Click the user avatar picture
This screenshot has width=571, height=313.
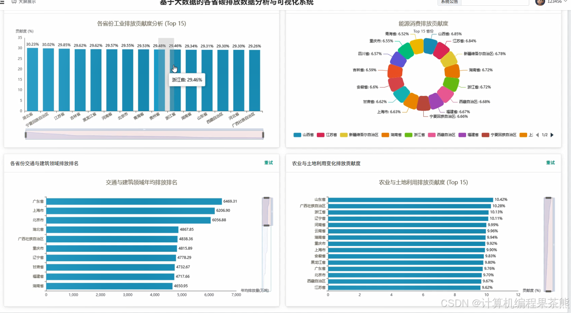tap(540, 2)
